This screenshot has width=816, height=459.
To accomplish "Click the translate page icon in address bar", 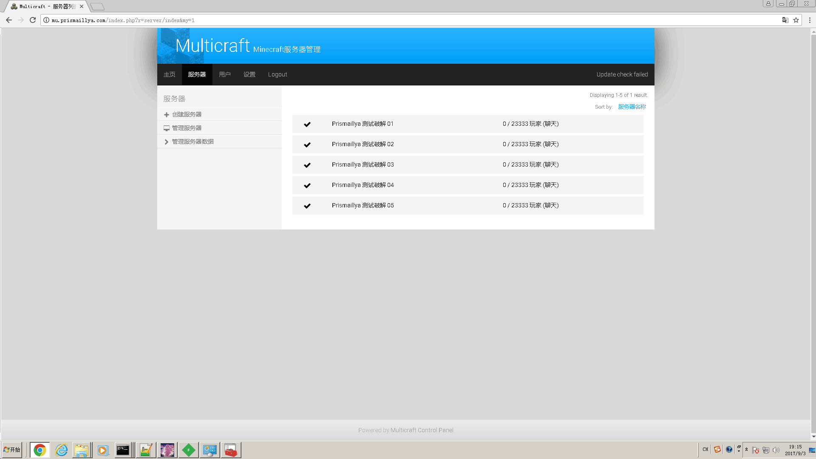I will (785, 20).
